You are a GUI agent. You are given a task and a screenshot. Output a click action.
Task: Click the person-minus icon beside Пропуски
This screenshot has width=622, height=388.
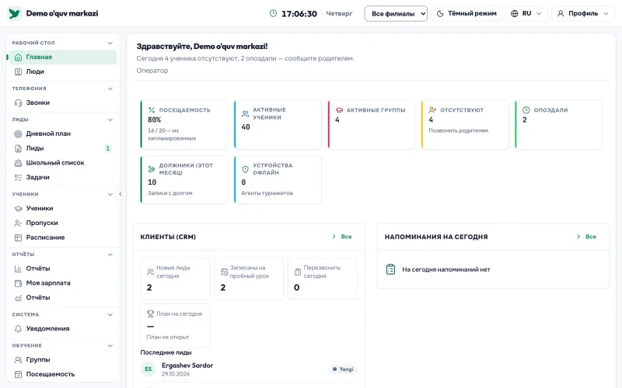[x=18, y=223]
